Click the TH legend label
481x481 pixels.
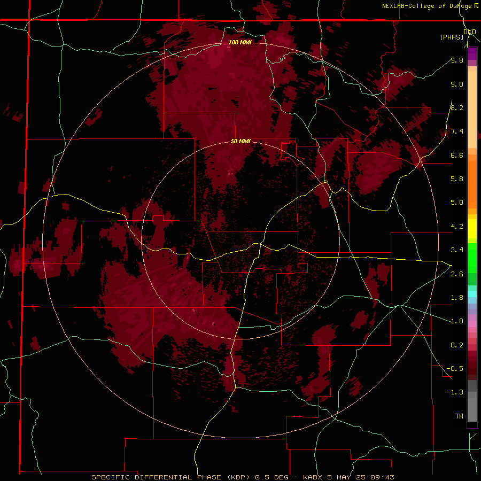(459, 416)
